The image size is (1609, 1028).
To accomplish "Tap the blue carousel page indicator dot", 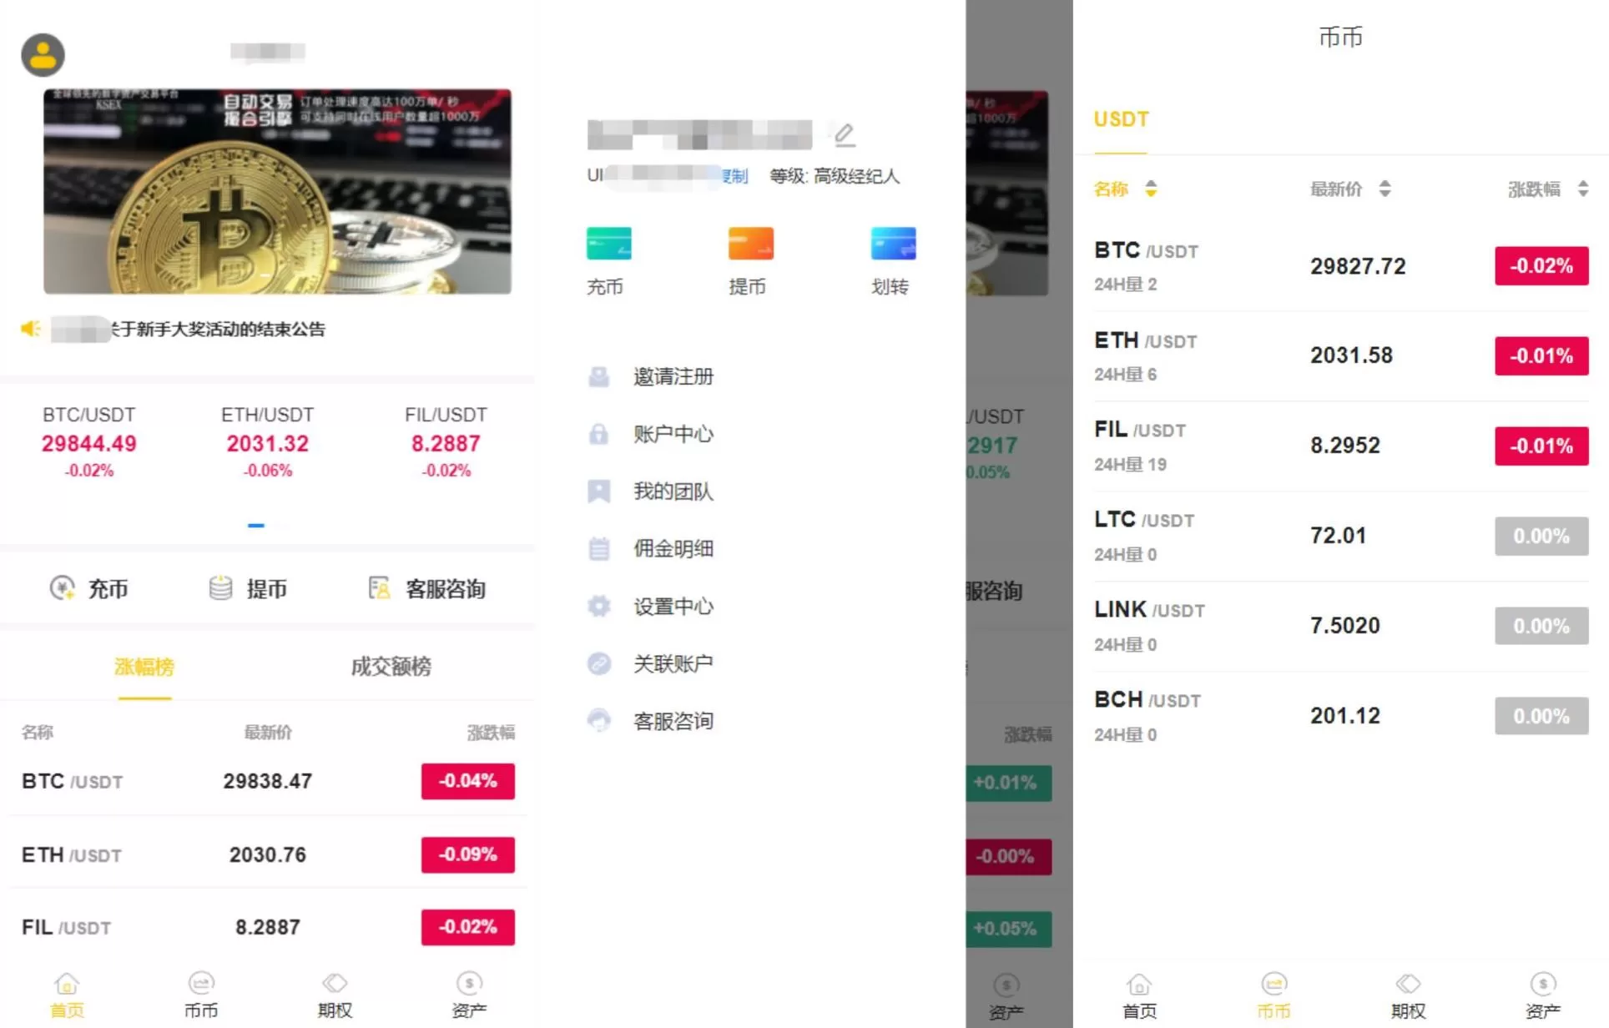I will tap(256, 525).
